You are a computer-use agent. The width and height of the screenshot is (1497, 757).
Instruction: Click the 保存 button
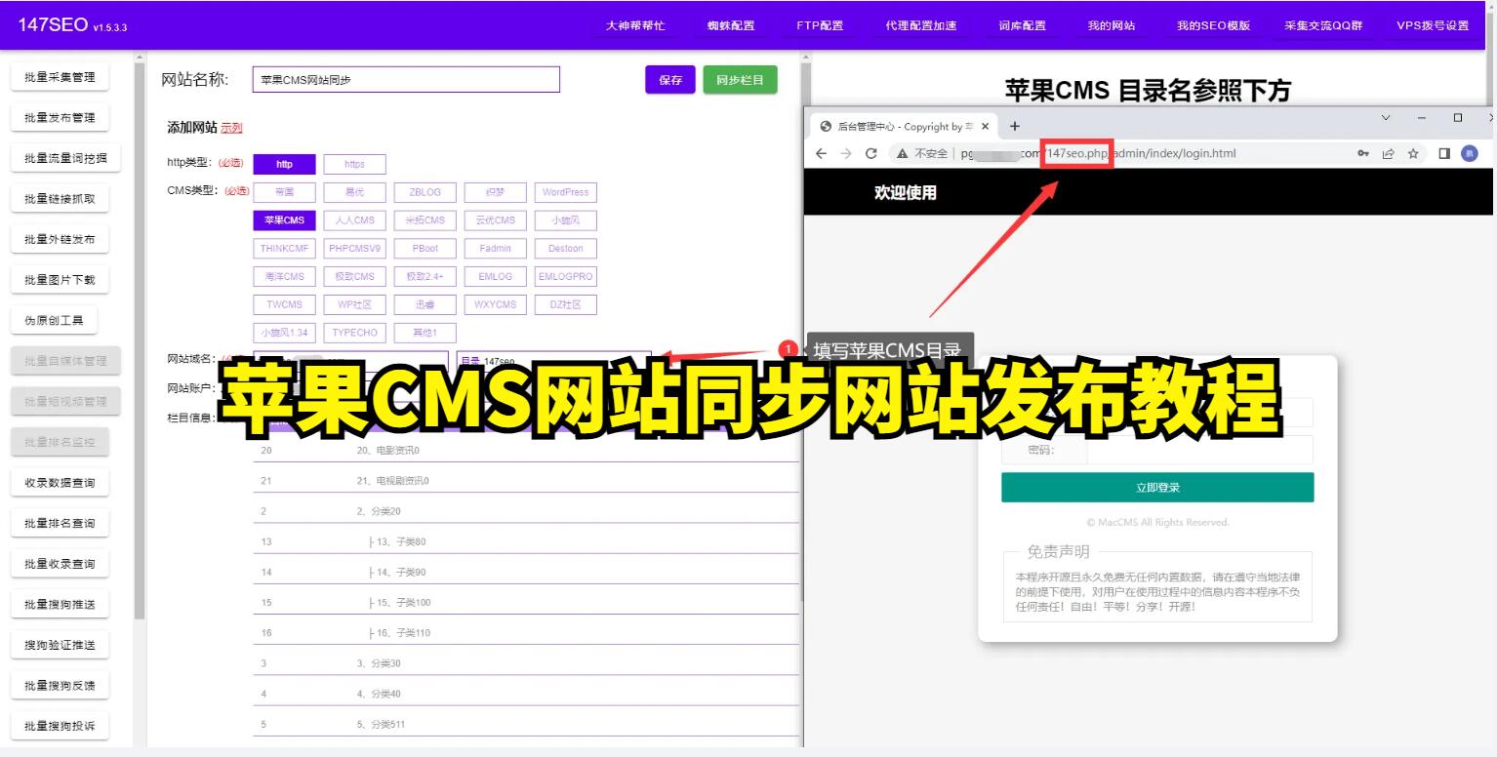tap(670, 80)
